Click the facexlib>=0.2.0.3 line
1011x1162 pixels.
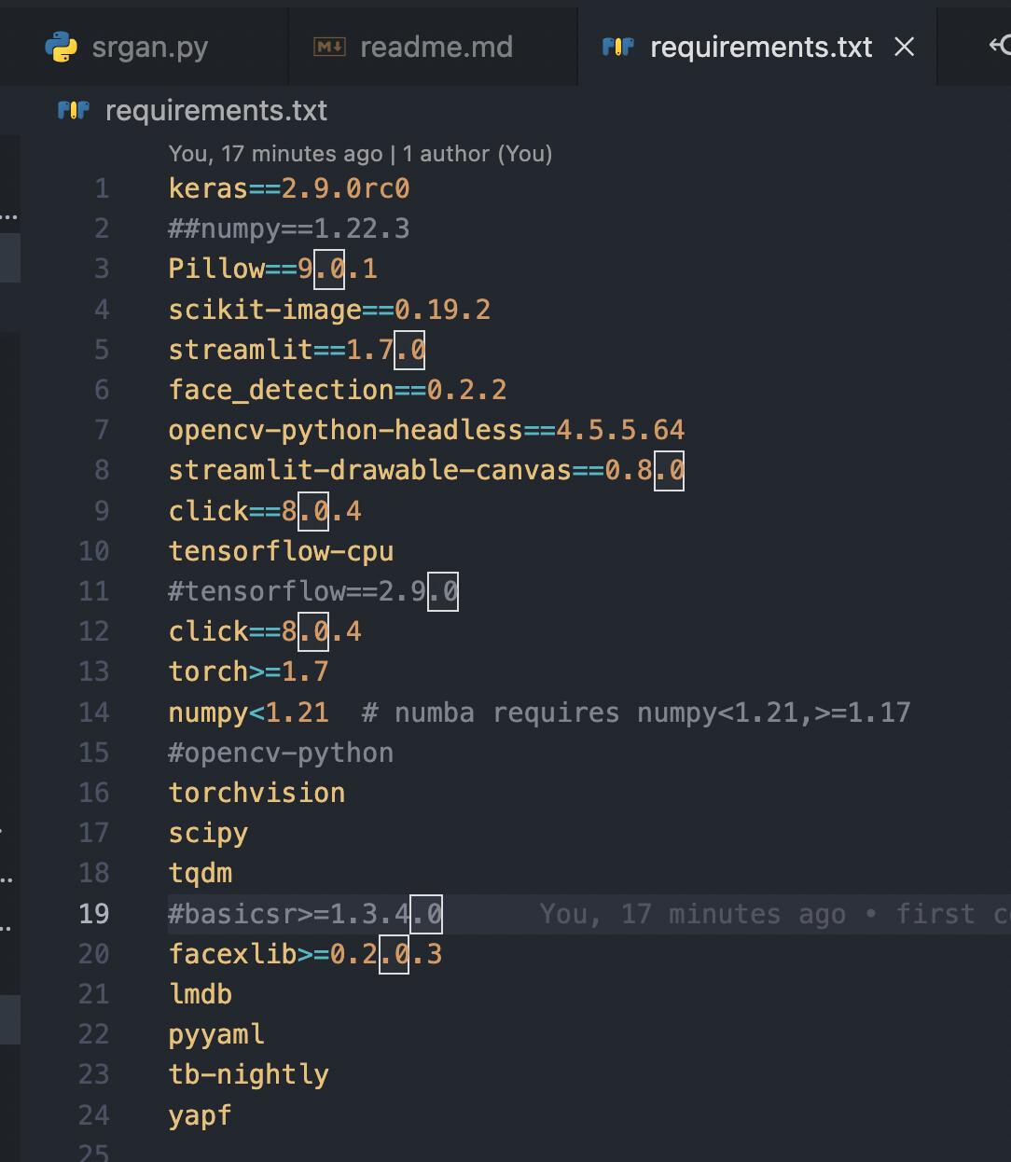tap(305, 954)
